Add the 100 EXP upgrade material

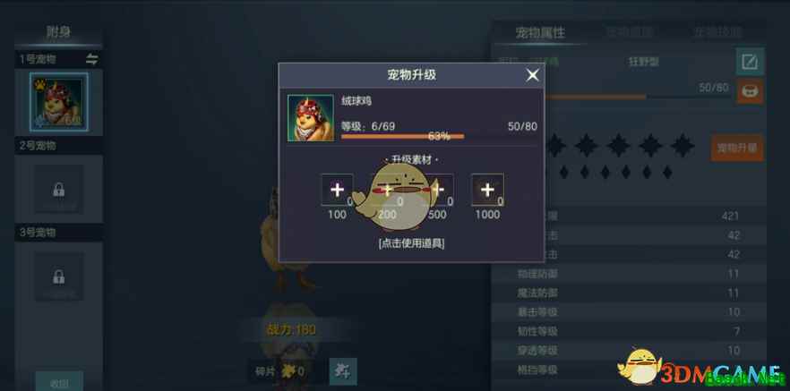337,190
